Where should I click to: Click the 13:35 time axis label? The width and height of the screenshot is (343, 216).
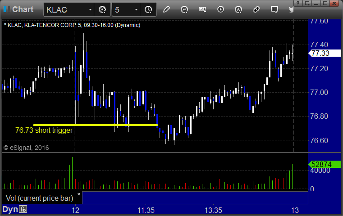213,210
